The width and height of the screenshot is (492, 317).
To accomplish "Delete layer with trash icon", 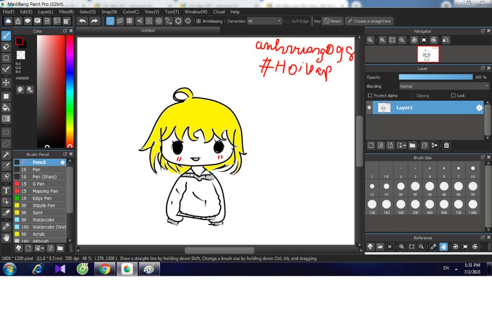I will tap(446, 145).
